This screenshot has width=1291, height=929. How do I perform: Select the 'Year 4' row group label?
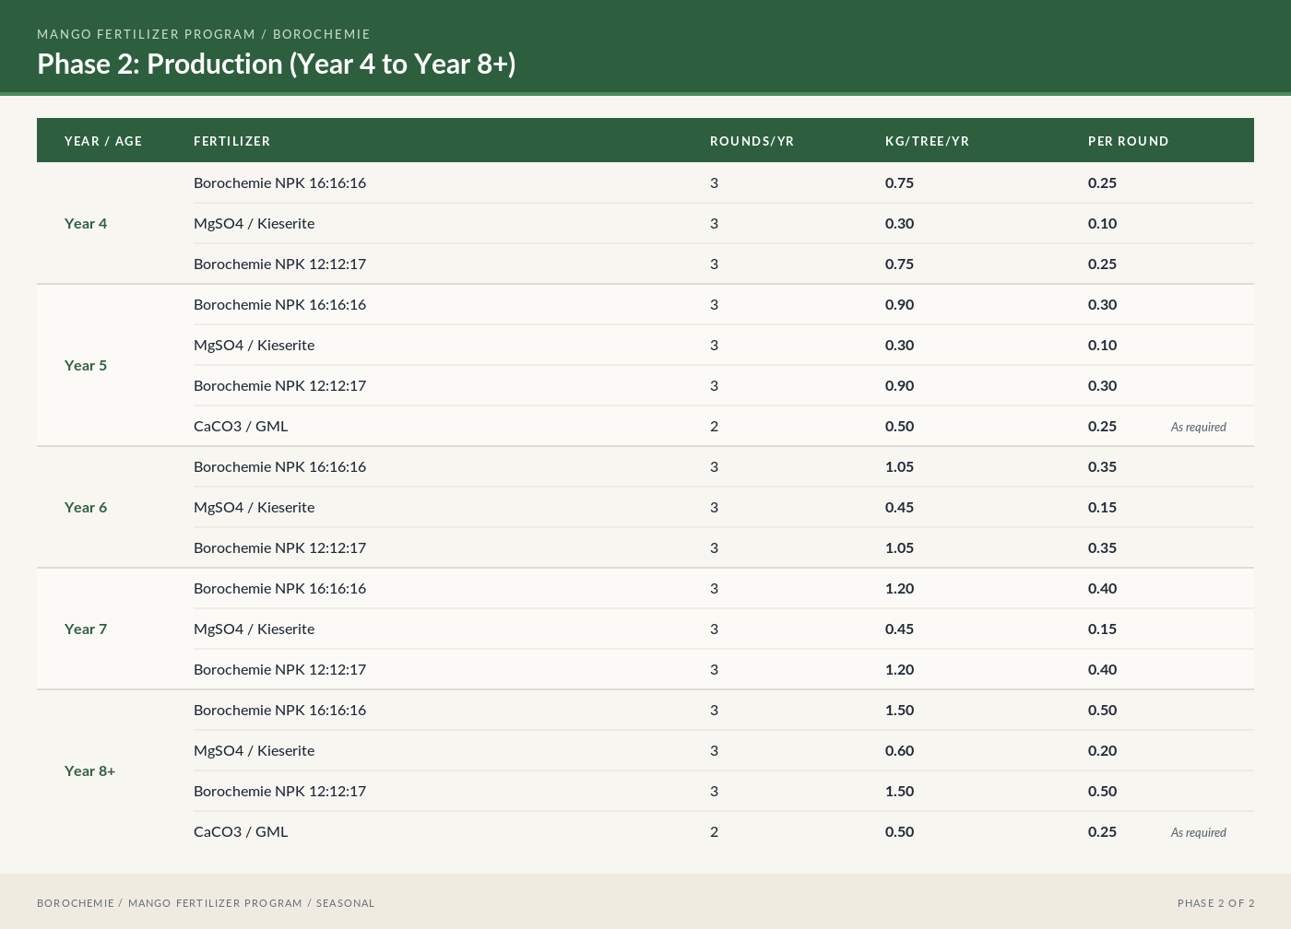click(x=86, y=223)
